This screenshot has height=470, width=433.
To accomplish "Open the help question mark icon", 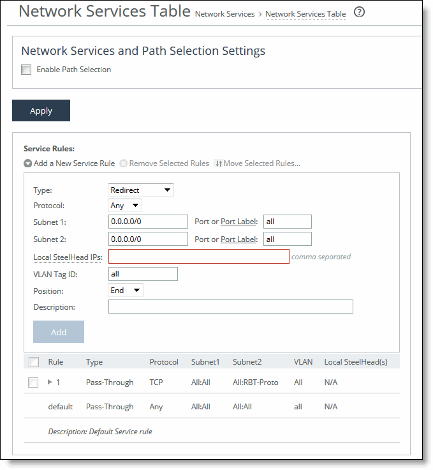I will click(359, 12).
